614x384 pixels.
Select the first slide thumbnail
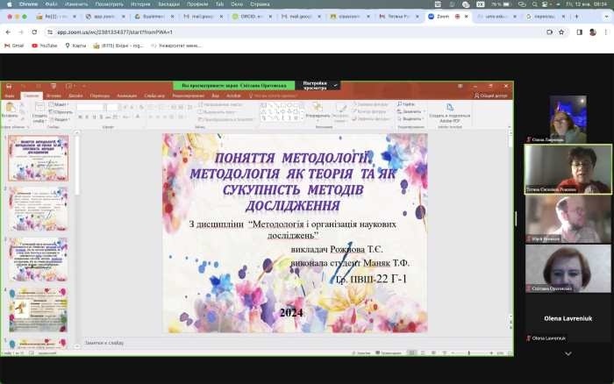(x=39, y=158)
